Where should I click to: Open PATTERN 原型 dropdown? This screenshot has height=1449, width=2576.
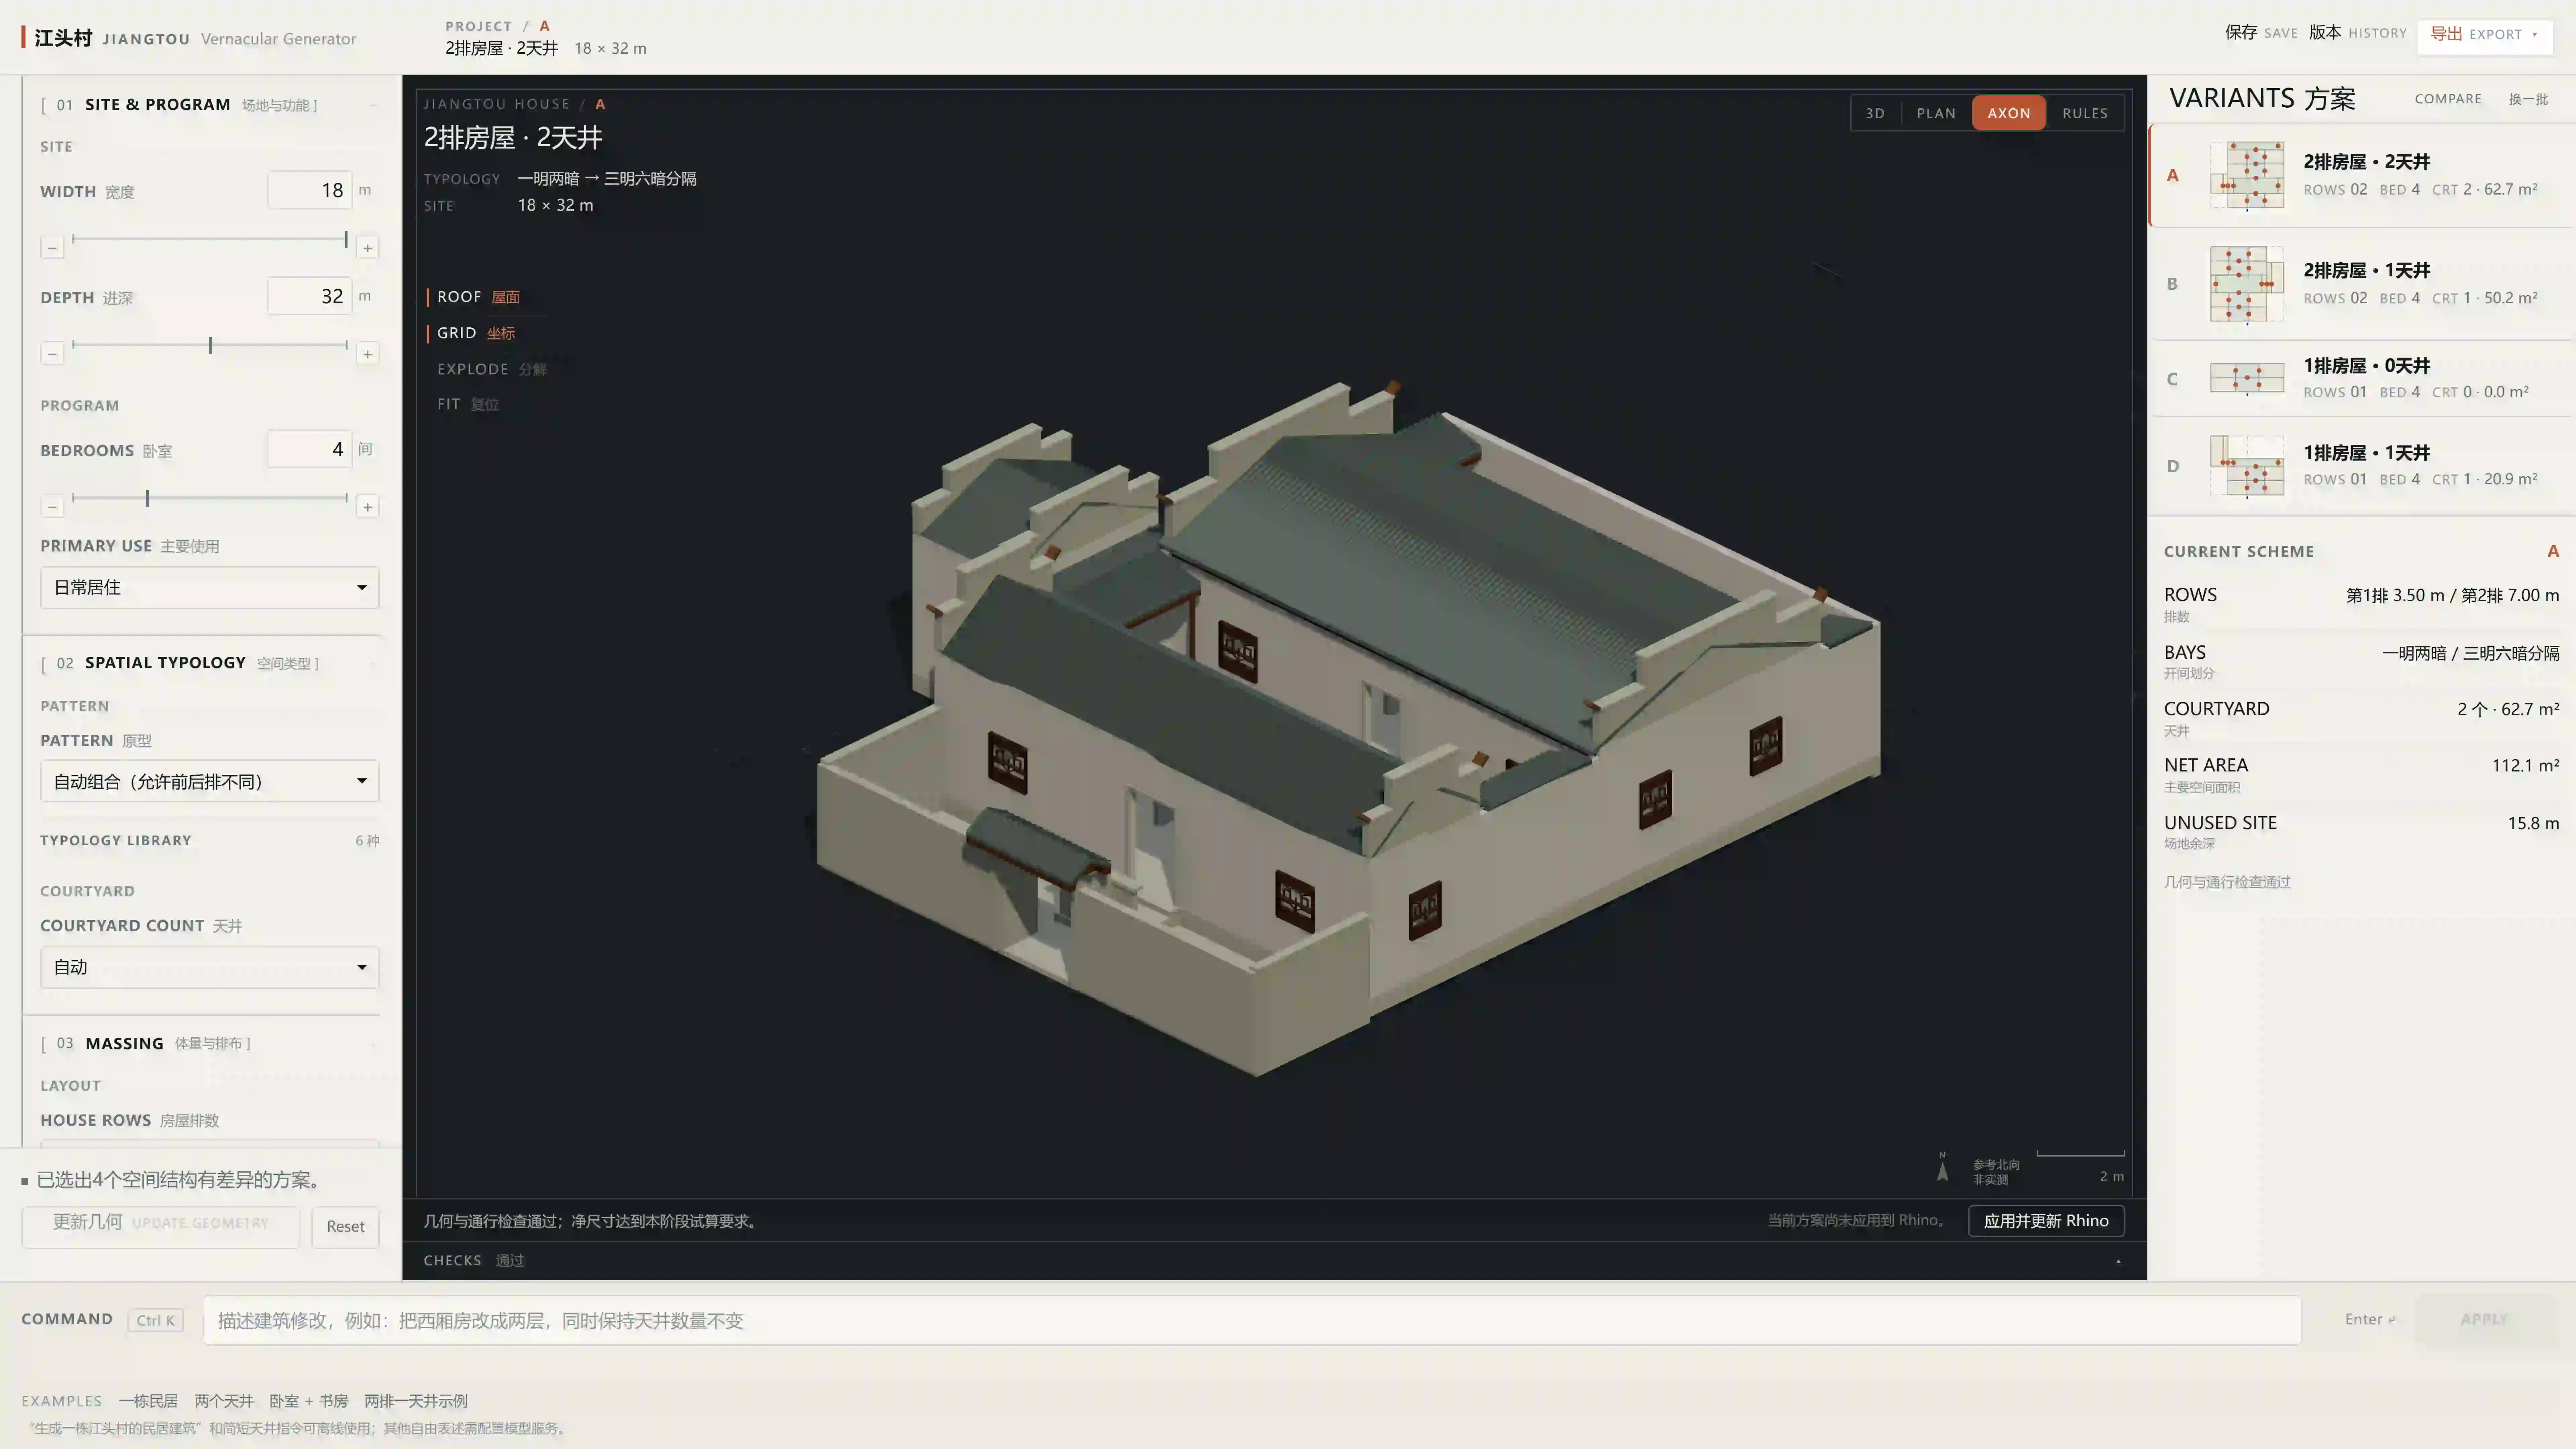(210, 781)
